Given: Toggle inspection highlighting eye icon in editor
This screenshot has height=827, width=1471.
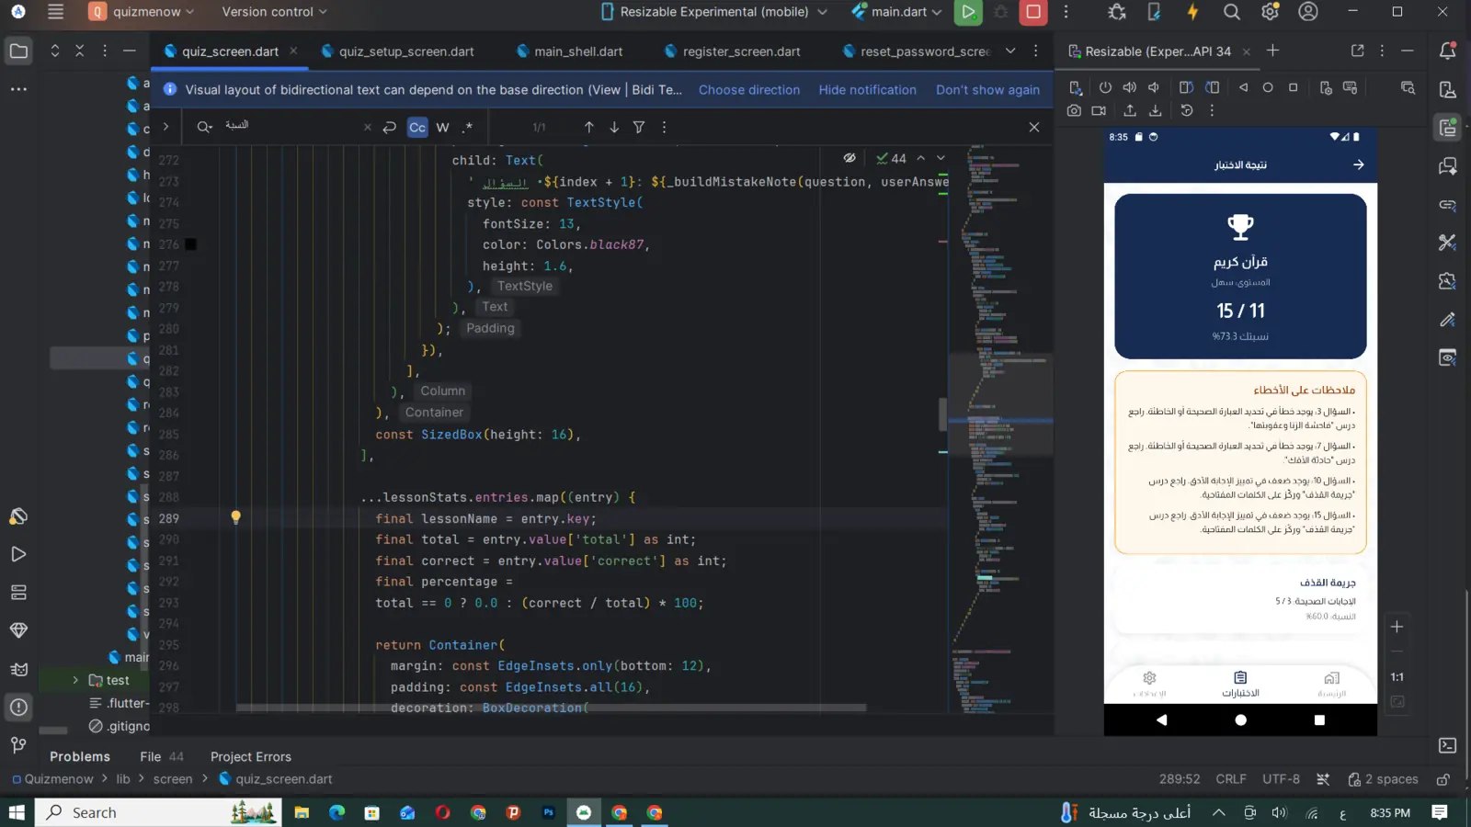Looking at the screenshot, I should [850, 158].
